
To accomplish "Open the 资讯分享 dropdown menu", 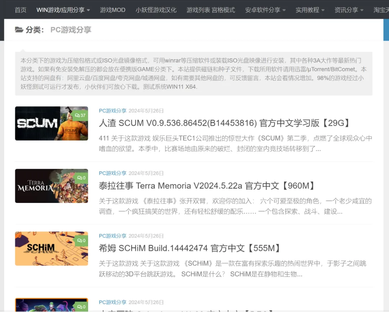I will (x=349, y=10).
